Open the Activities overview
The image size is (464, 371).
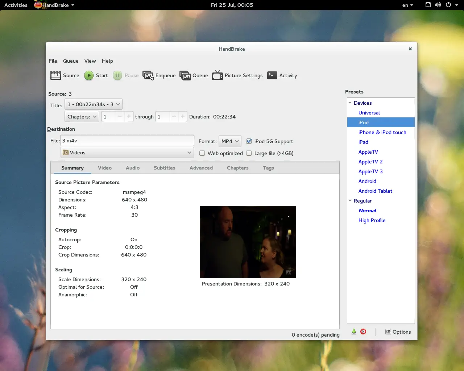coord(16,5)
